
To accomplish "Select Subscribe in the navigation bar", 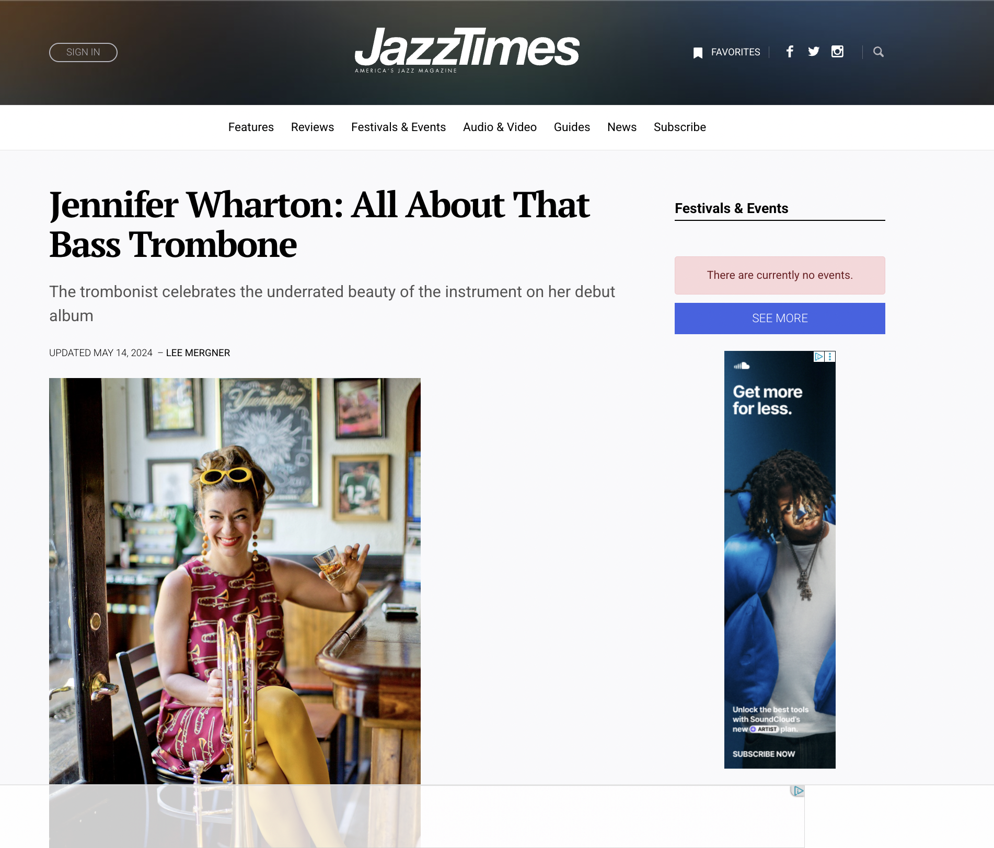I will pos(680,127).
